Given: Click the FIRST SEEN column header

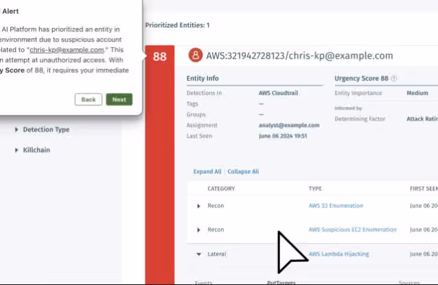Looking at the screenshot, I should [424, 189].
